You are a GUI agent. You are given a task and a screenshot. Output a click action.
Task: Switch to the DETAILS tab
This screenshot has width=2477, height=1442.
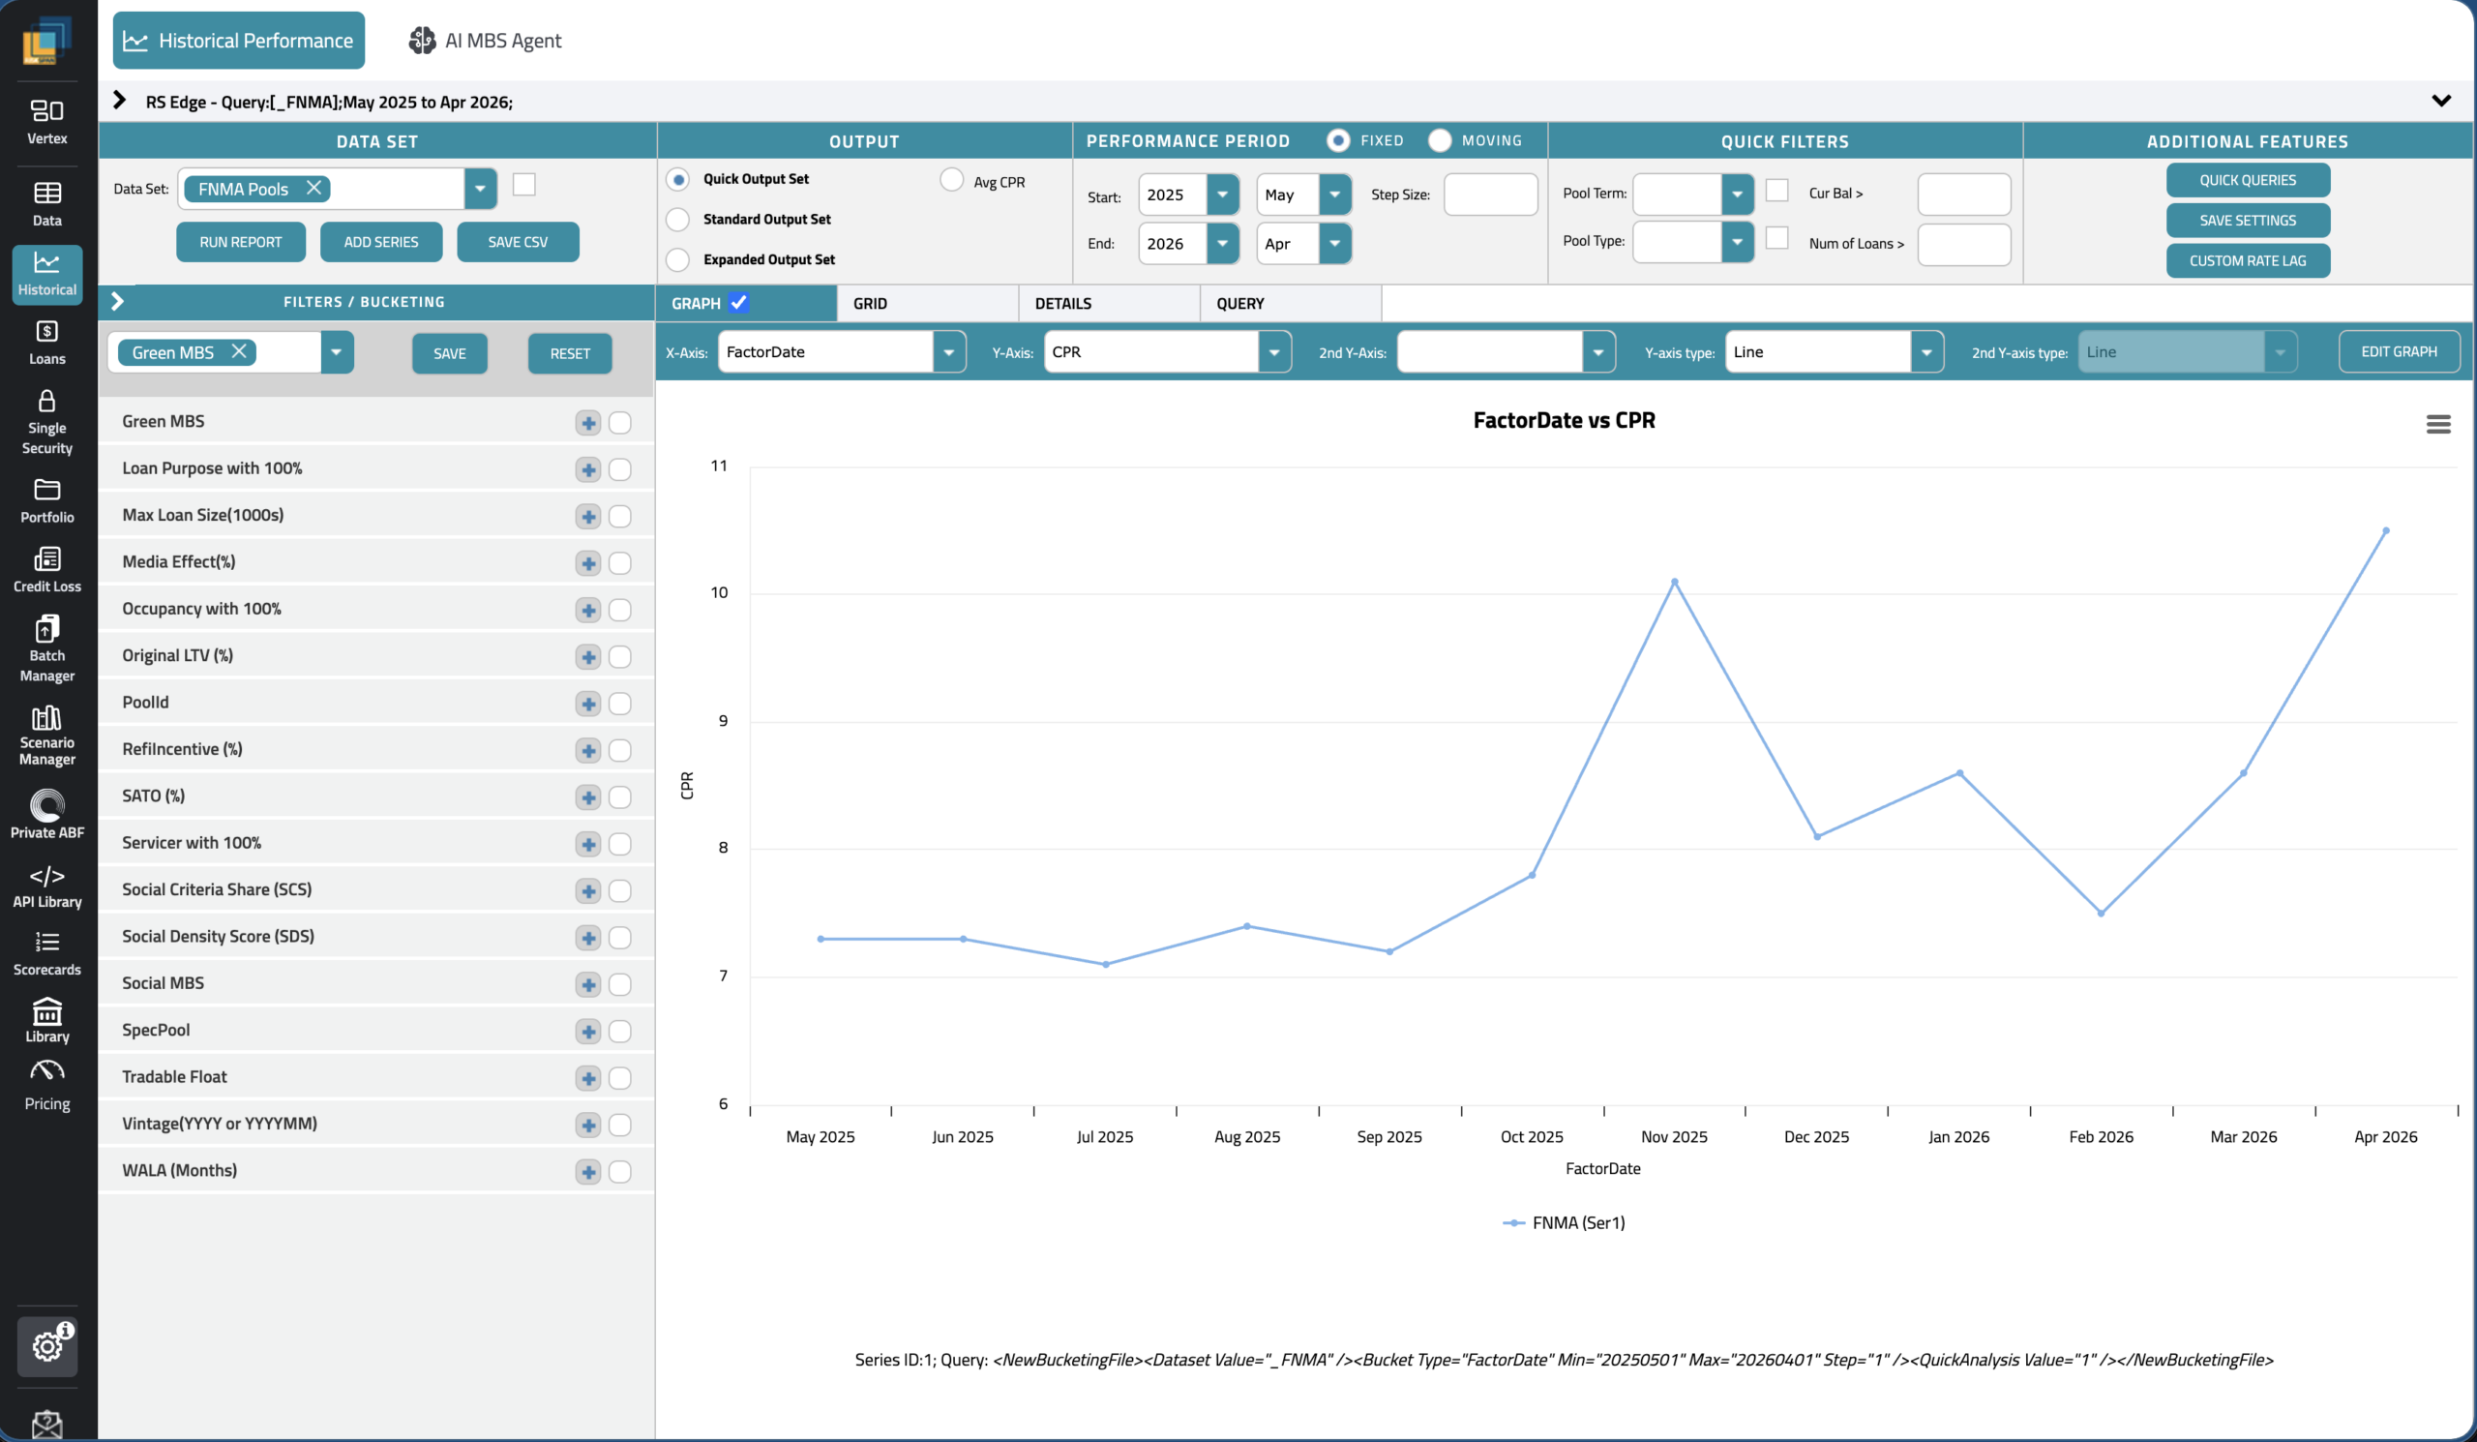pos(1109,303)
